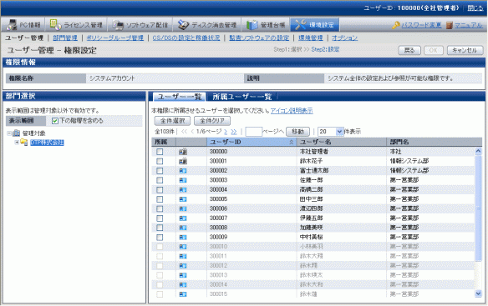The height and width of the screenshot is (306, 488).
Task: Click the ライセンス管理 license icon
Action: tap(56, 24)
